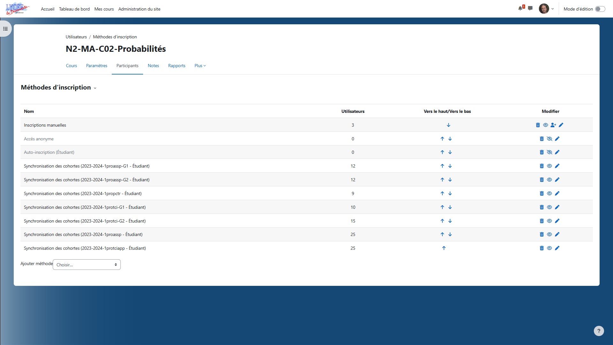Open the Administration du site menu
Image resolution: width=613 pixels, height=345 pixels.
139,9
